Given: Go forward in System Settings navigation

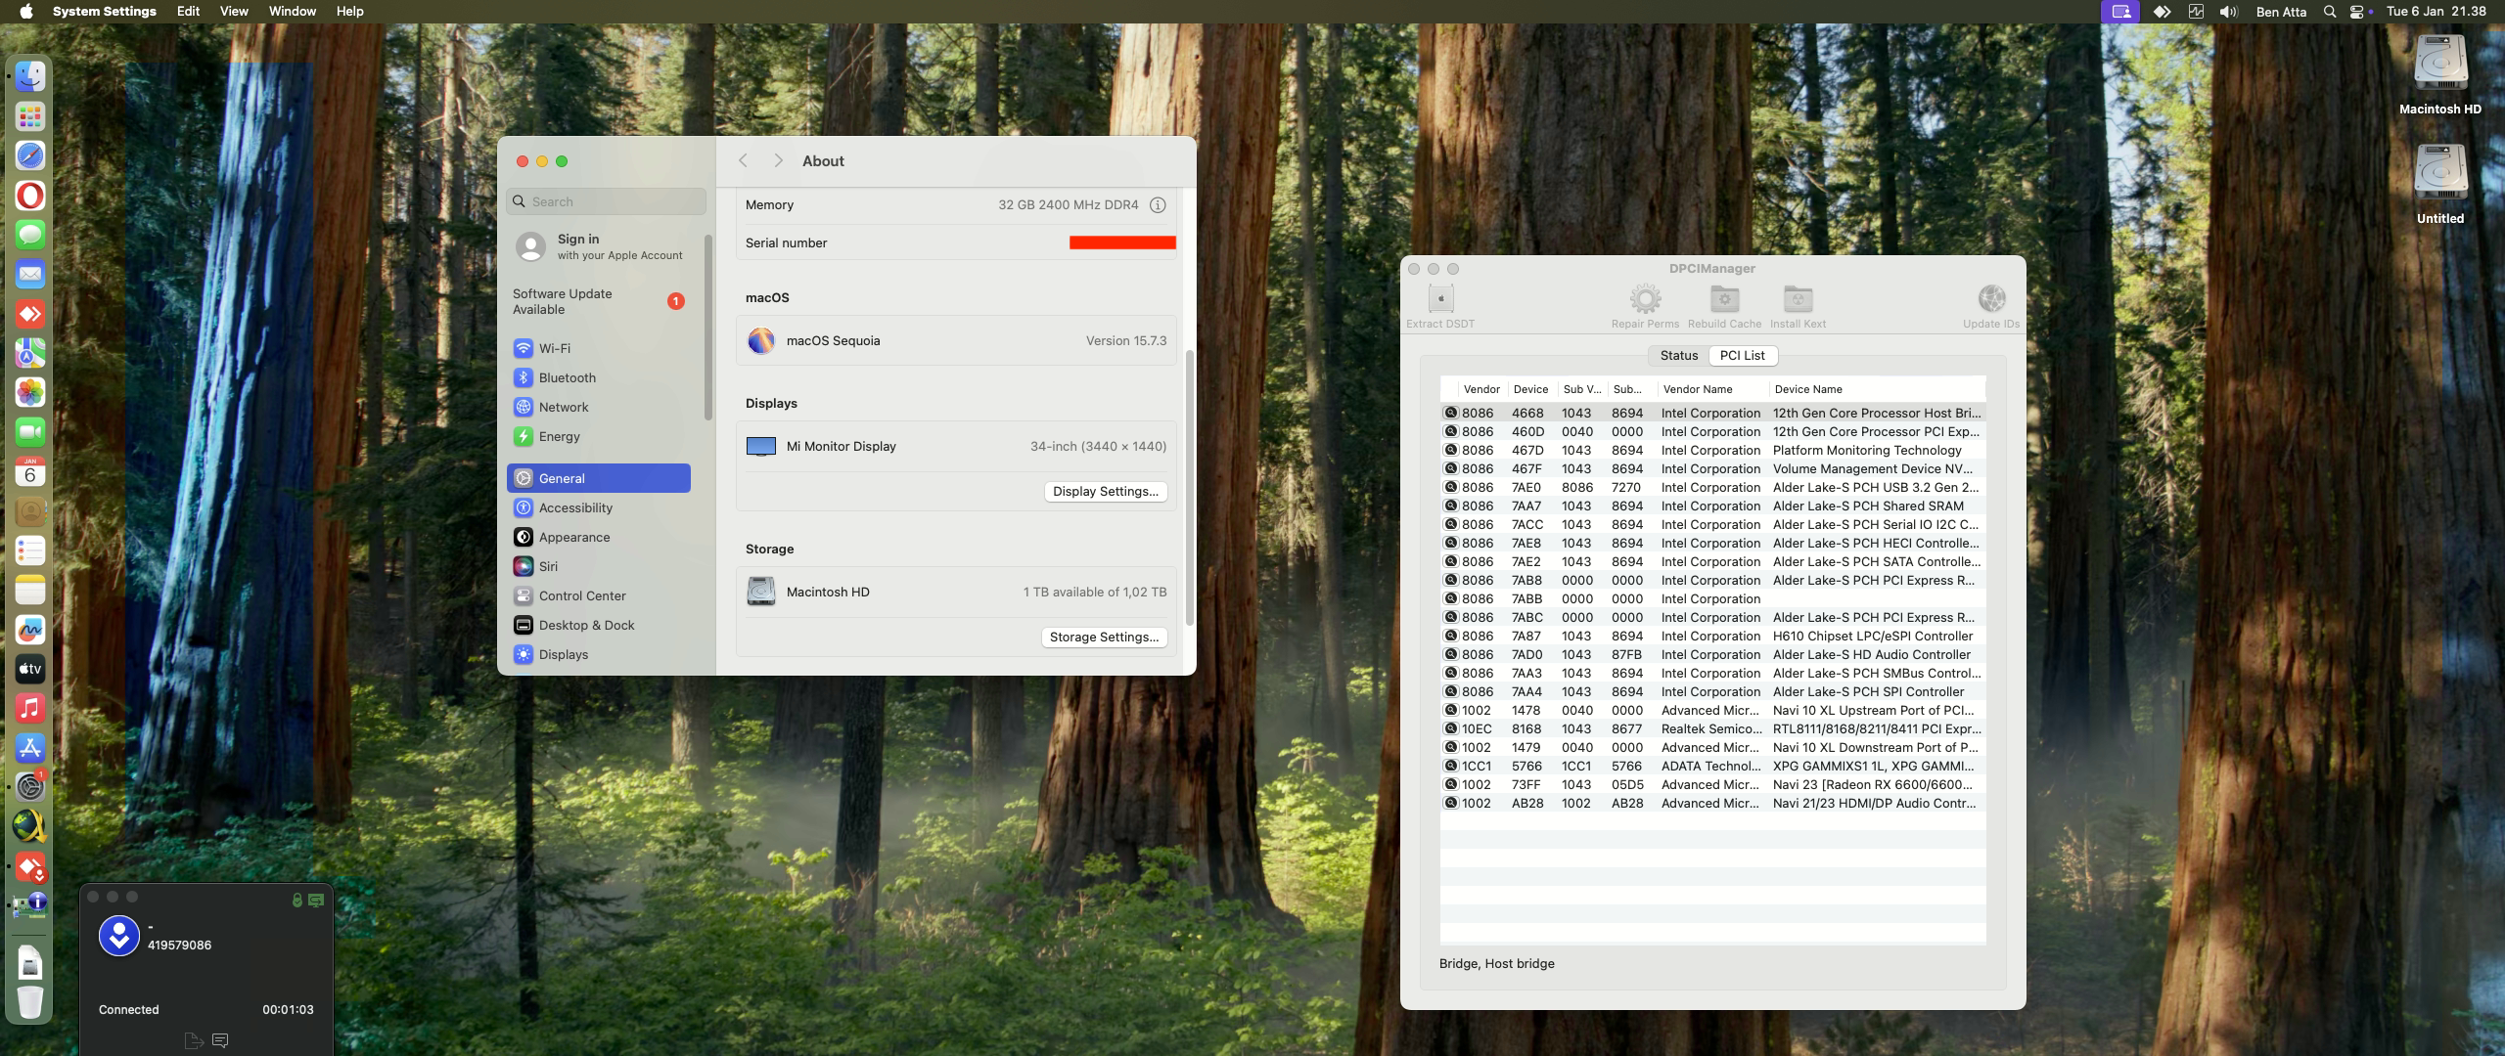Looking at the screenshot, I should click(778, 161).
